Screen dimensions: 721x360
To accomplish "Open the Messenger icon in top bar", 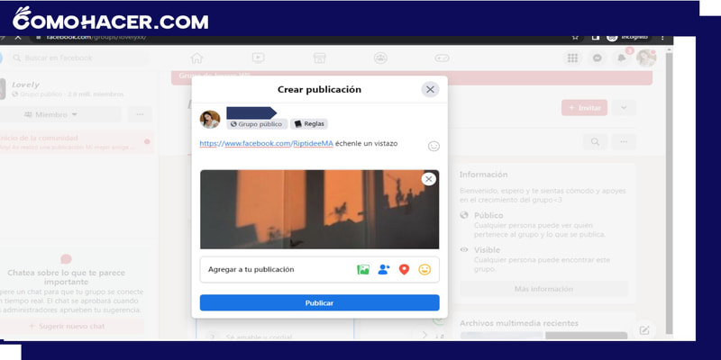I will [x=597, y=58].
